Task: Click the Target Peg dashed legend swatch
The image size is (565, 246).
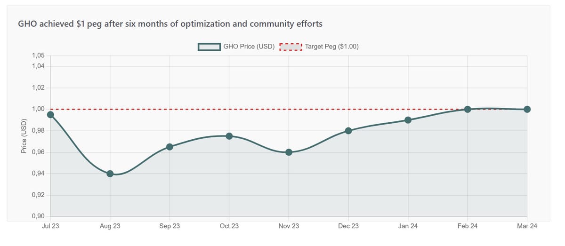Action: [x=291, y=47]
